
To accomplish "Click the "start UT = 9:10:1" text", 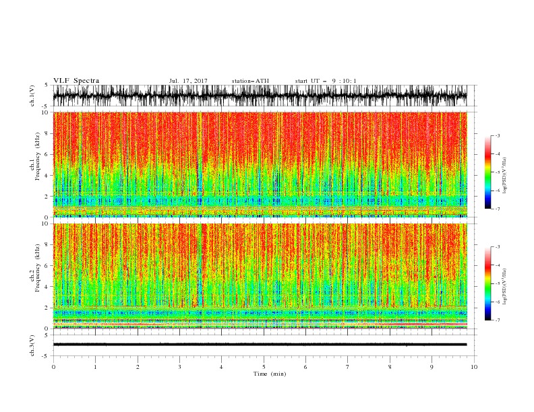I will pyautogui.click(x=326, y=81).
